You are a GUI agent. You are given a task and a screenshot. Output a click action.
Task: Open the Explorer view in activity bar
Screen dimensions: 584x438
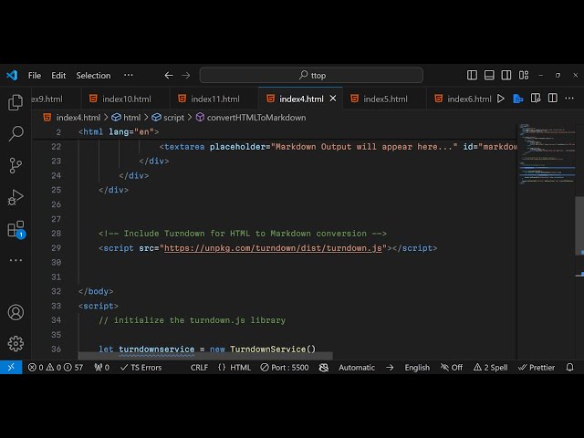tap(16, 102)
